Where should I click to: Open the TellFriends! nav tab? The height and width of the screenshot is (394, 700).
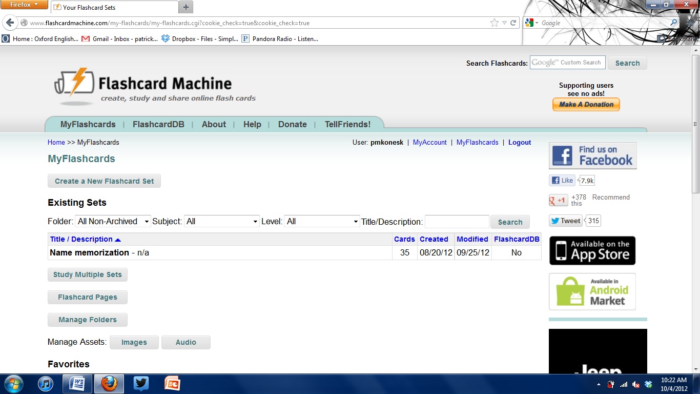pyautogui.click(x=347, y=124)
